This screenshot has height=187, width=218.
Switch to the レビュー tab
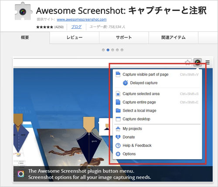75,37
